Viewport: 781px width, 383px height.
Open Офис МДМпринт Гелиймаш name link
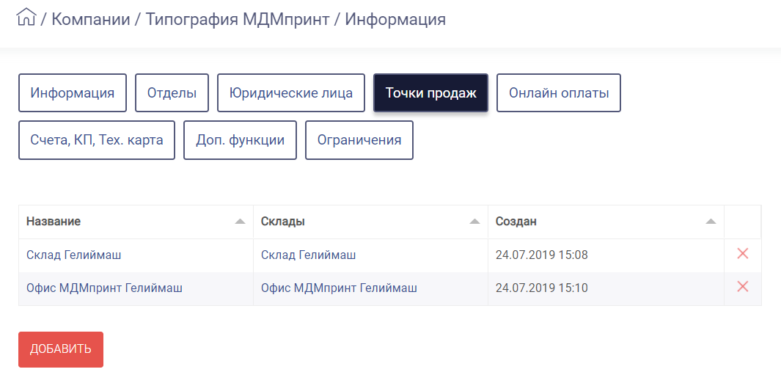(x=104, y=288)
